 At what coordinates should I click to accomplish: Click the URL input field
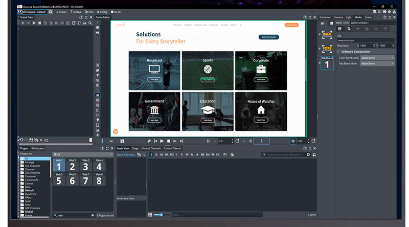pyautogui.click(x=366, y=40)
